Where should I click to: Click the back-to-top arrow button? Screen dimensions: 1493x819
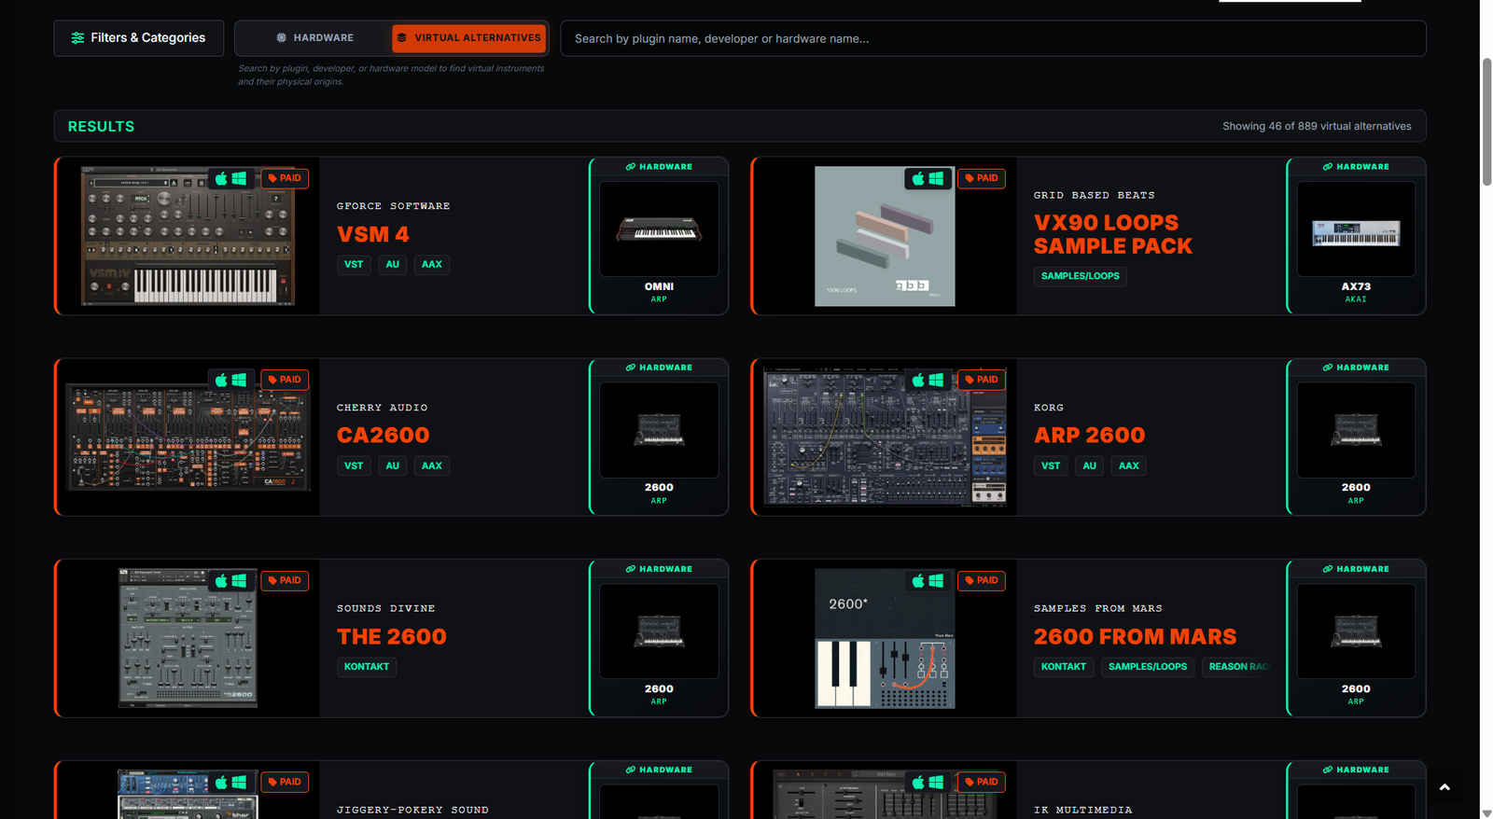click(1444, 787)
